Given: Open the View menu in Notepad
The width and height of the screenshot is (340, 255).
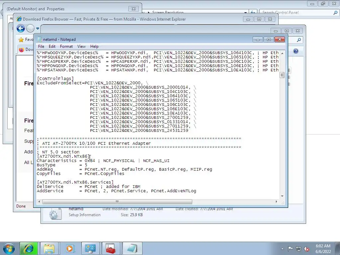Looking at the screenshot, I should [x=81, y=46].
